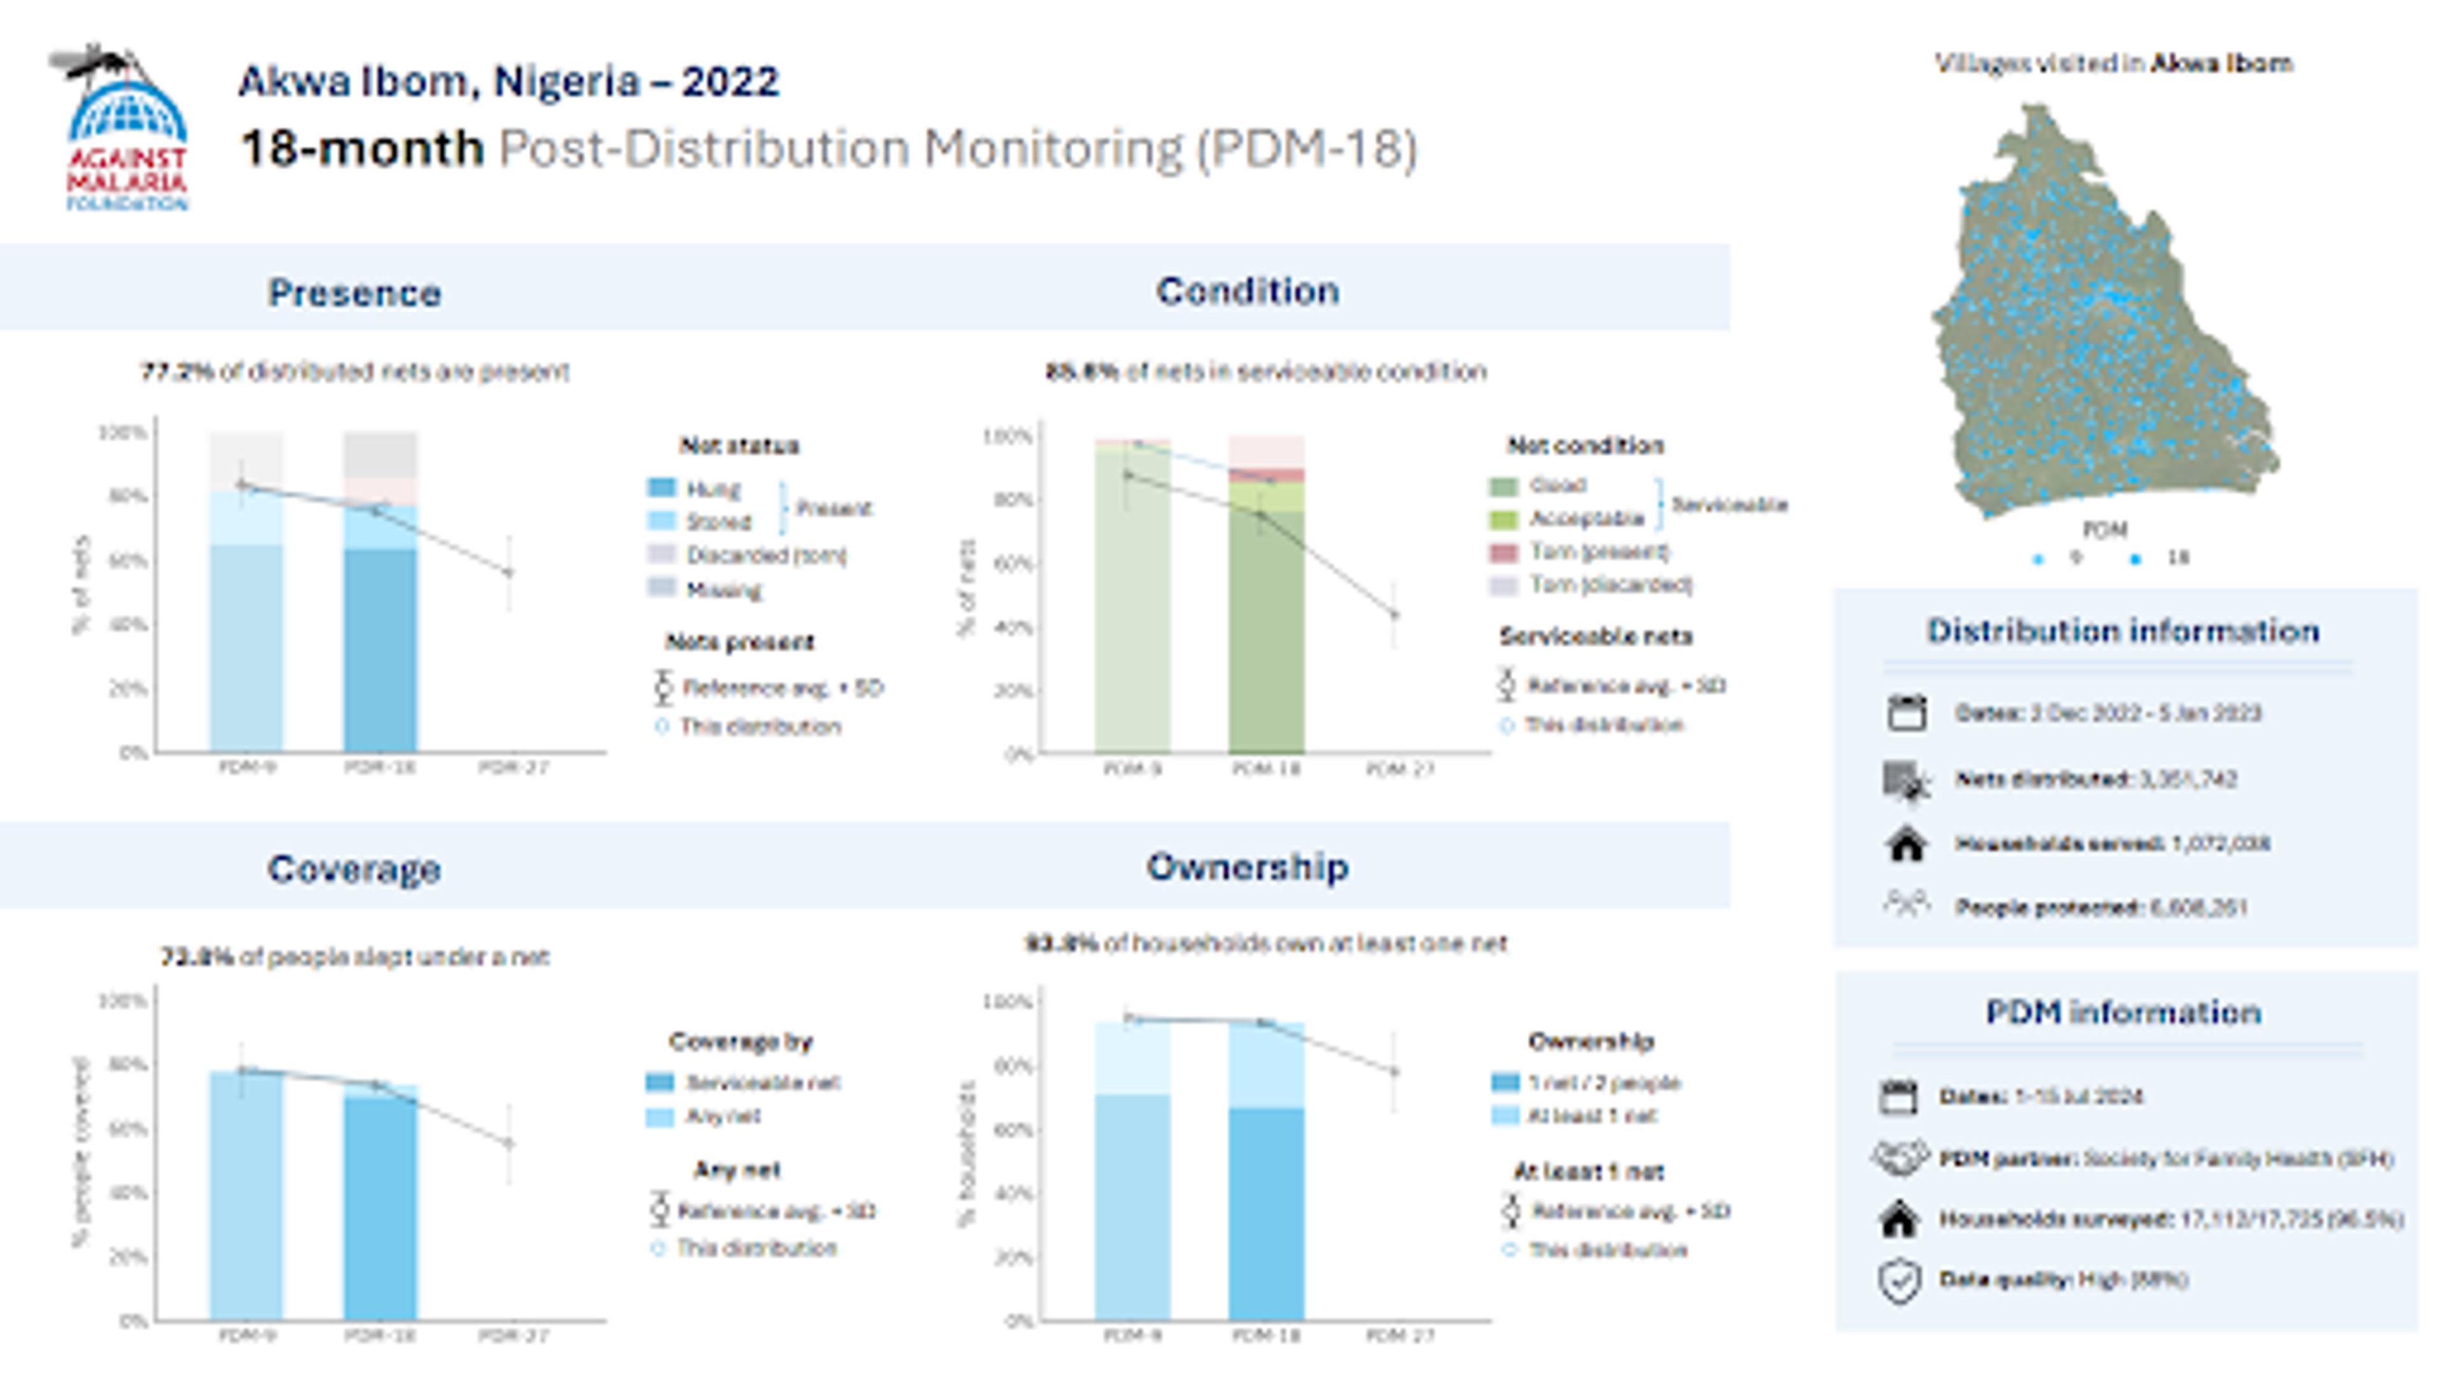Viewport: 2447px width, 1376px height.
Task: Click the Hung color swatch in legend
Action: [x=661, y=488]
